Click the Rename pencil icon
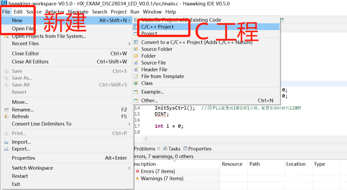The width and height of the screenshot is (347, 190). (x=6, y=110)
